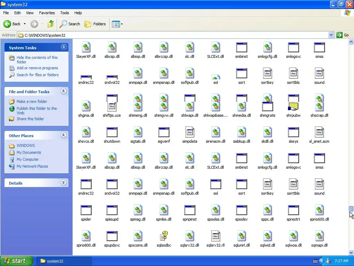354x266 pixels.
Task: Expand the address bar dropdown
Action: point(331,35)
